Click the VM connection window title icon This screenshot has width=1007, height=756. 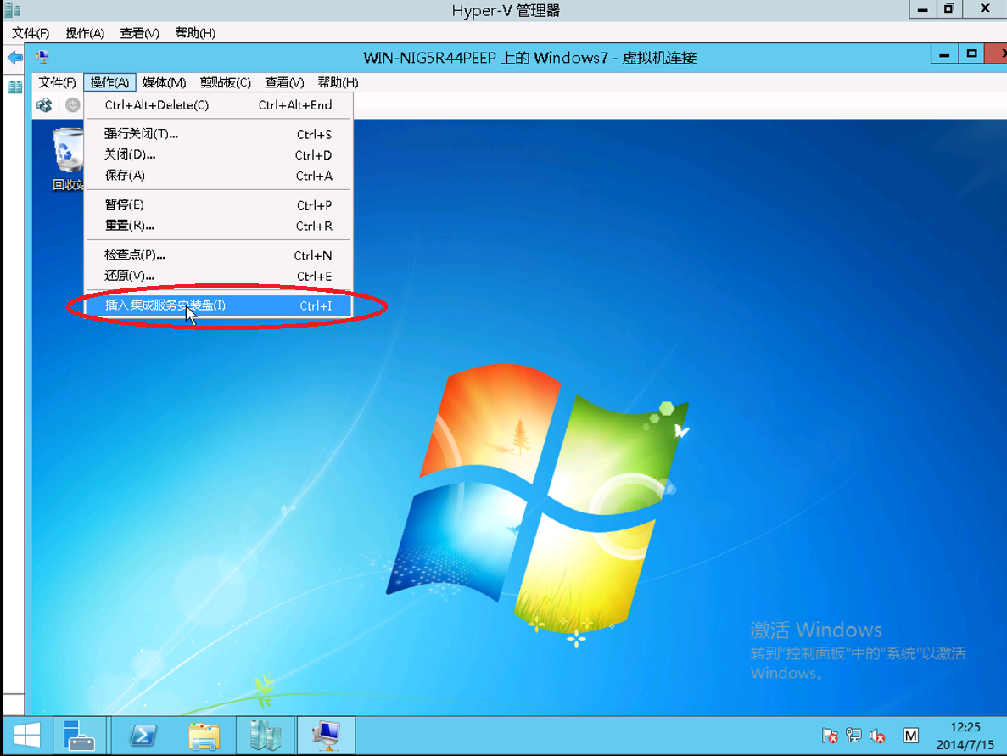[42, 58]
